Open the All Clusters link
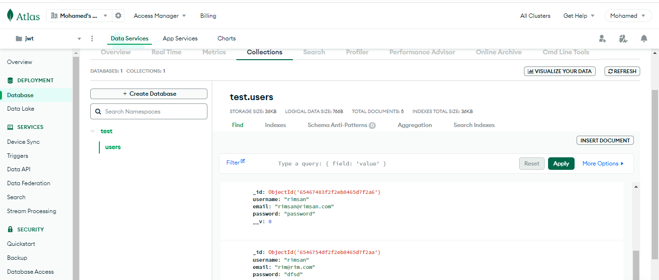This screenshot has height=280, width=659. click(x=535, y=16)
